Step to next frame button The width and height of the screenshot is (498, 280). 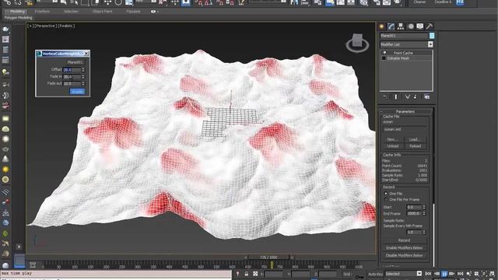coord(452,274)
